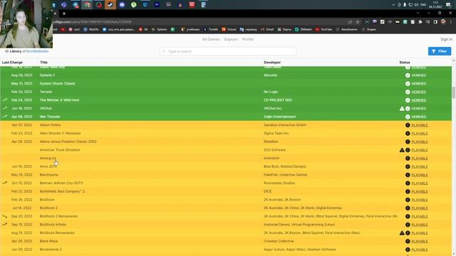Open the PLAYABLE link for Alien Shooter 2: Reloaded

point(420,134)
